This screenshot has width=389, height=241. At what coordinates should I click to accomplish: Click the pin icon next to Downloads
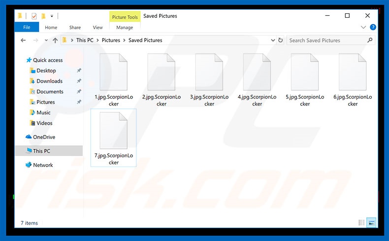tap(79, 81)
